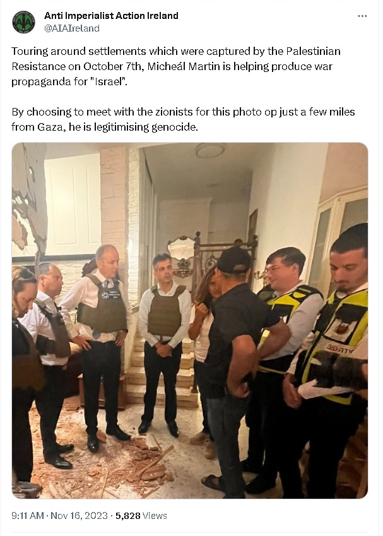
Task: Click "Palestinian Resistance" phrase in the tweet
Action: (176, 59)
